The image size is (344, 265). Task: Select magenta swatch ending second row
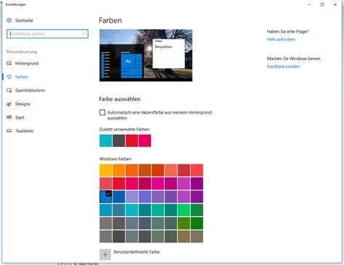click(197, 183)
